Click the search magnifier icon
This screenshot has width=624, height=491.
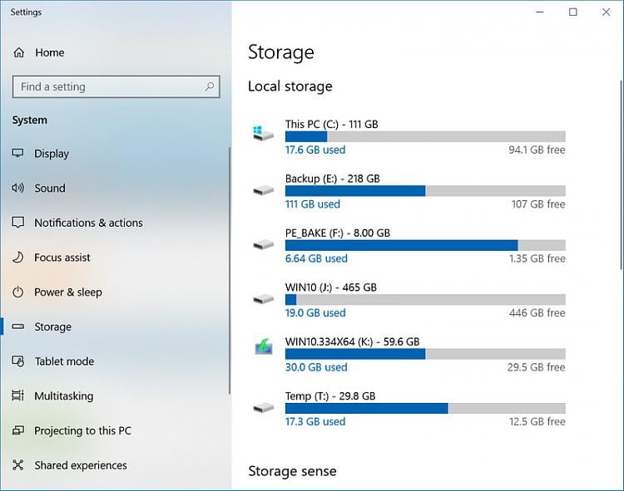(210, 86)
